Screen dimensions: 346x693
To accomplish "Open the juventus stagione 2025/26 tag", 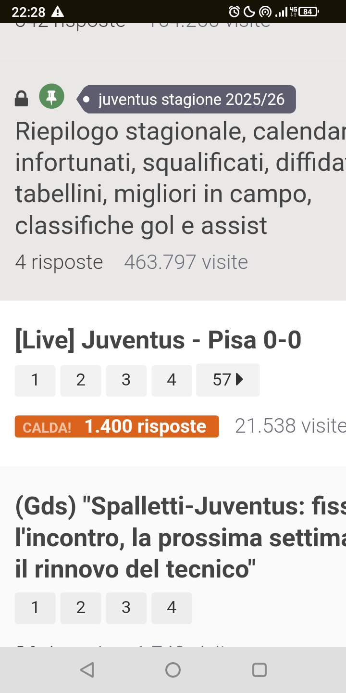I will [186, 100].
